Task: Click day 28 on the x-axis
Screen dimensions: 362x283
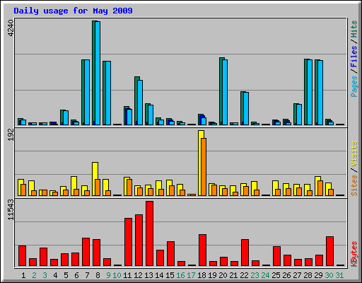Action: pyautogui.click(x=308, y=275)
